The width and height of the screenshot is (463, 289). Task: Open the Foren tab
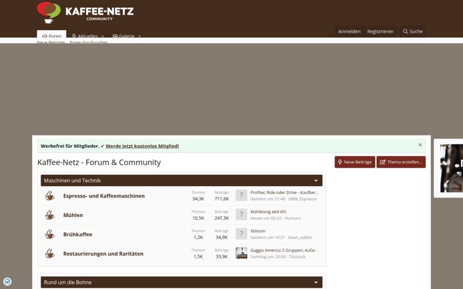[x=51, y=34]
